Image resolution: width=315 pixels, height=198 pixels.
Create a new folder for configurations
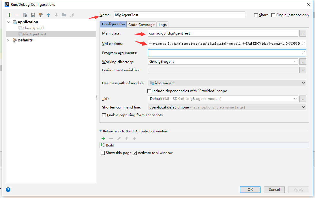tap(64, 15)
